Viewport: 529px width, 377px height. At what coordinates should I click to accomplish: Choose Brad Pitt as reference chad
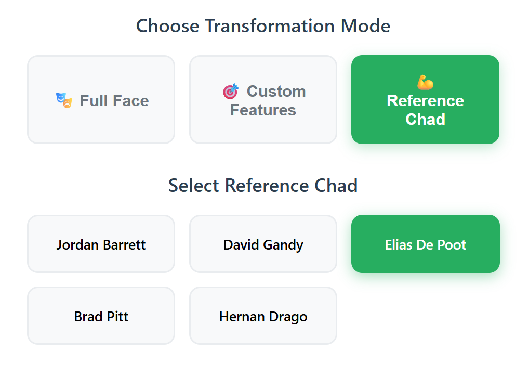101,316
